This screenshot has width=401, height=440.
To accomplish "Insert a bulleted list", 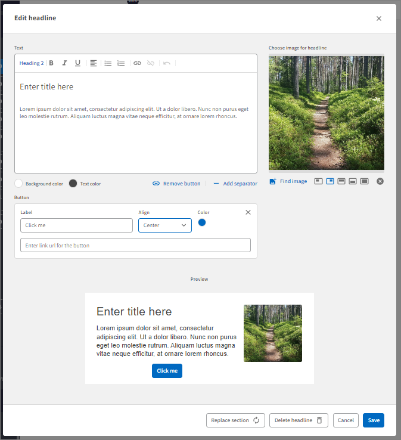I will [108, 63].
